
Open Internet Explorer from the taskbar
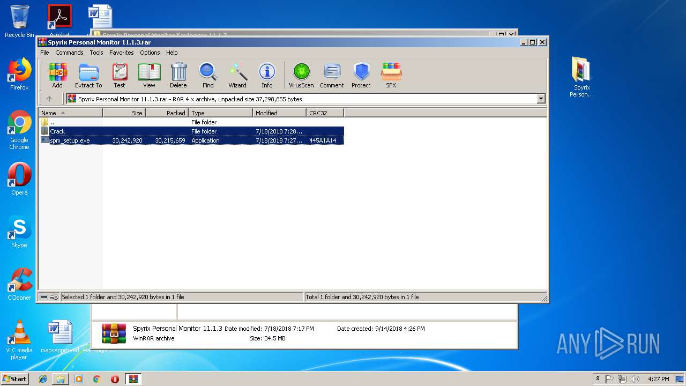click(43, 379)
